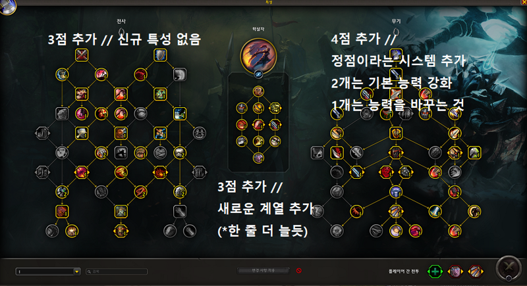This screenshot has height=286, width=527.
Task: Select the pointing-hand talent at the tree's bottom left
Action: (52, 231)
